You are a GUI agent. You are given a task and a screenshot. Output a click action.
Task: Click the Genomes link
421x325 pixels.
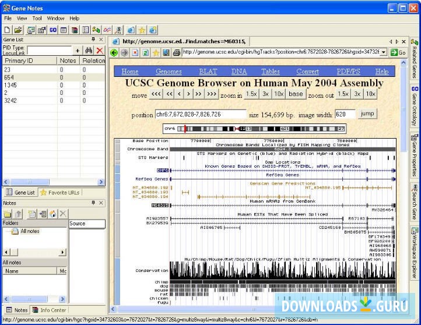point(169,71)
